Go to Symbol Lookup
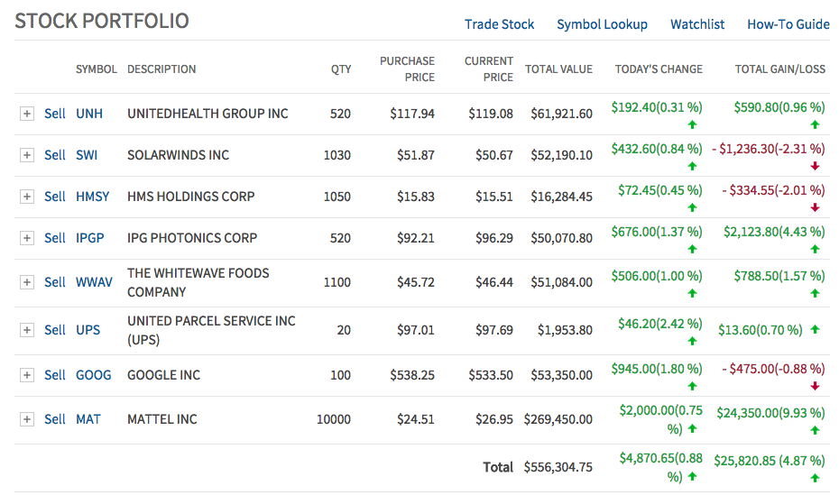The height and width of the screenshot is (495, 839). 602,24
